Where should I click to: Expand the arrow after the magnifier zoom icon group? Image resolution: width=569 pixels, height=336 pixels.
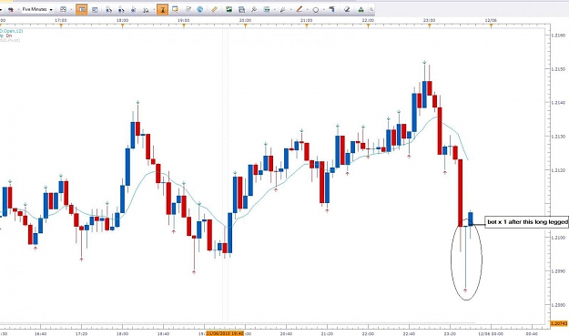(x=154, y=10)
